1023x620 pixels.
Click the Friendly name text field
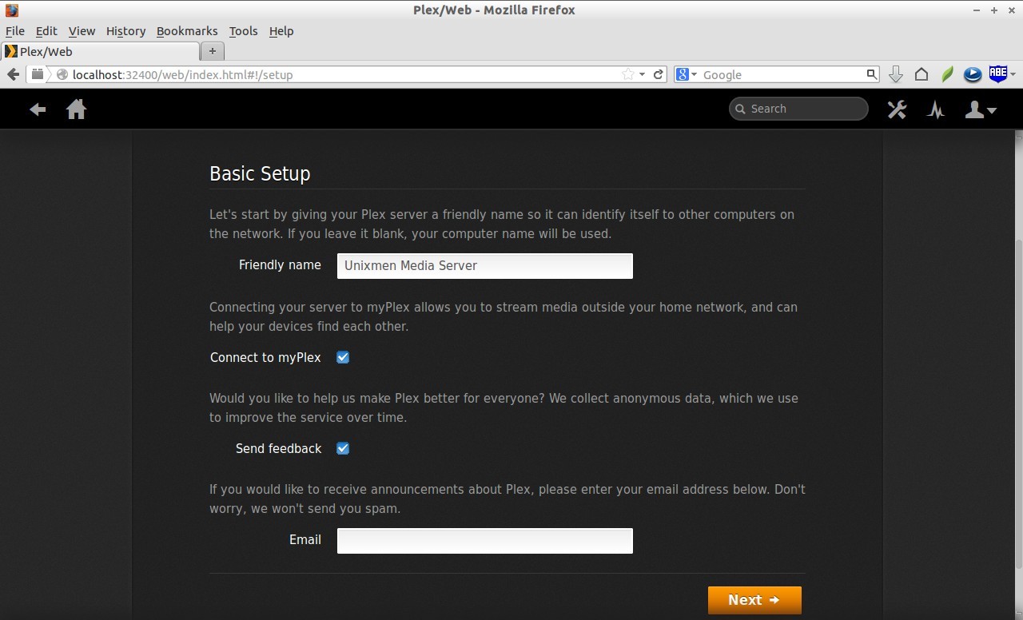tap(485, 266)
